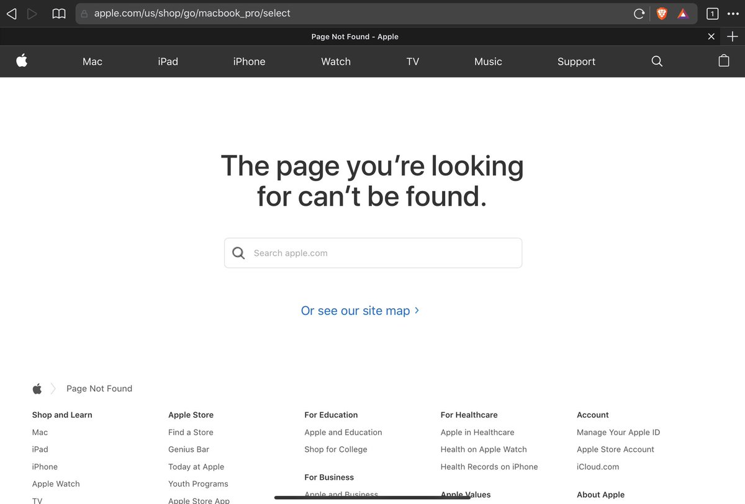Open Health on Apple Watch link
Image resolution: width=745 pixels, height=504 pixels.
tap(484, 449)
